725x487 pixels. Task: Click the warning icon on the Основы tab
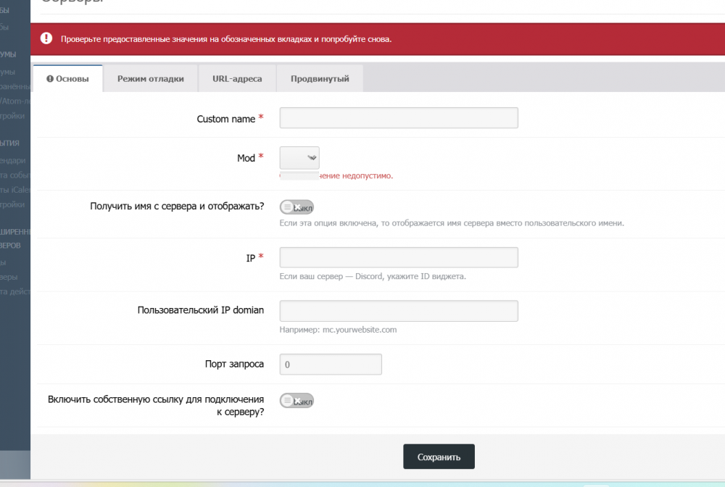click(50, 79)
